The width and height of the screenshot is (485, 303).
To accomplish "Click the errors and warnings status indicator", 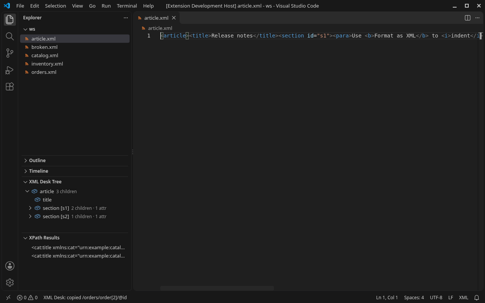I will coord(27,298).
